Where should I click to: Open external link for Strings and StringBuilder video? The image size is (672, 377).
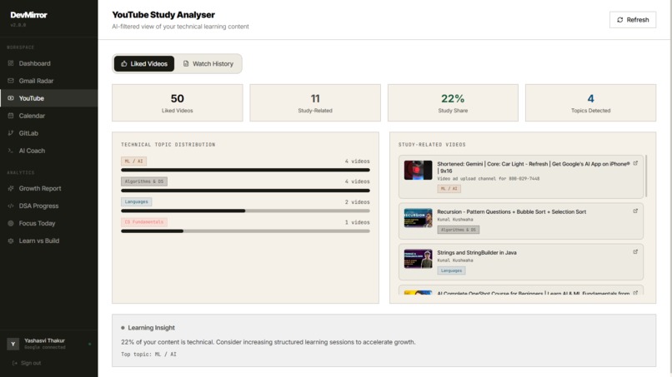pyautogui.click(x=635, y=251)
